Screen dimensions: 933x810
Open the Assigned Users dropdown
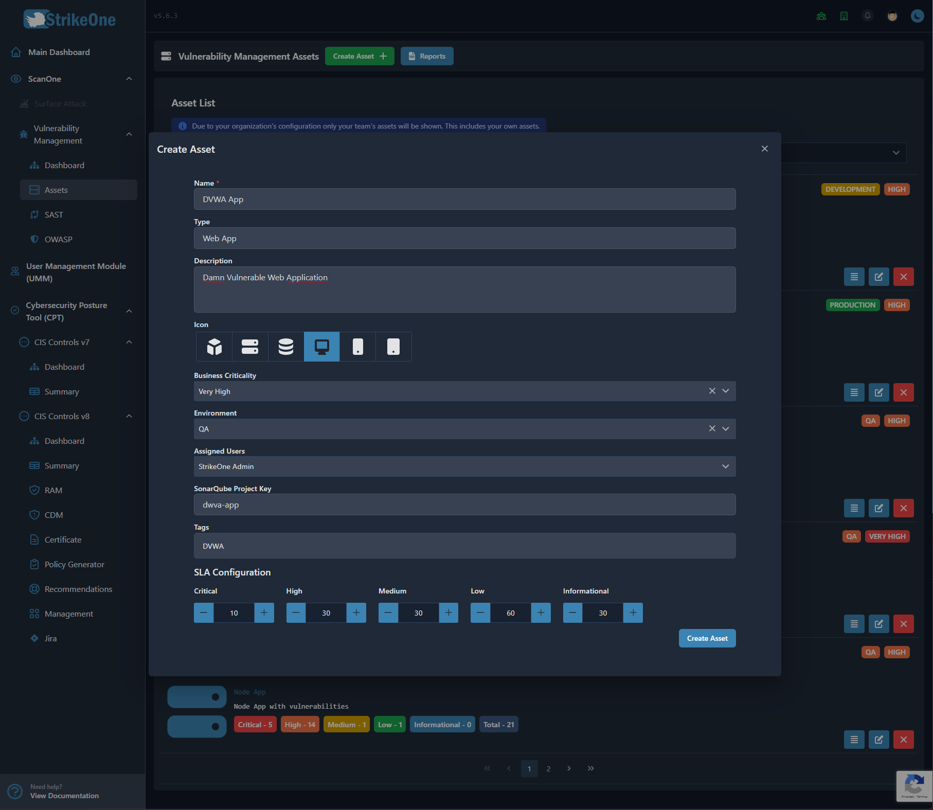[726, 466]
